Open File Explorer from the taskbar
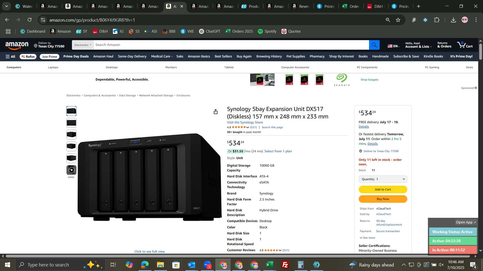This screenshot has height=271, width=483. click(x=160, y=265)
